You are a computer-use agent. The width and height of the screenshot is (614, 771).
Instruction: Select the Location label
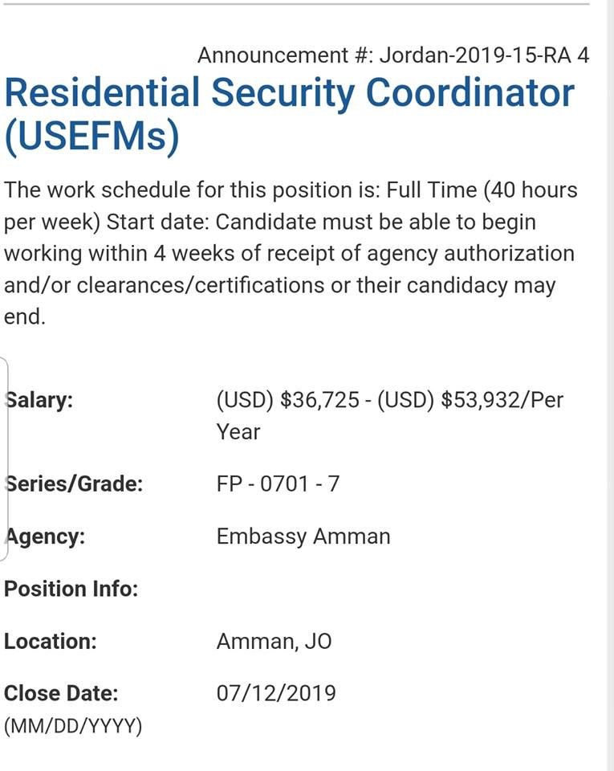[51, 642]
